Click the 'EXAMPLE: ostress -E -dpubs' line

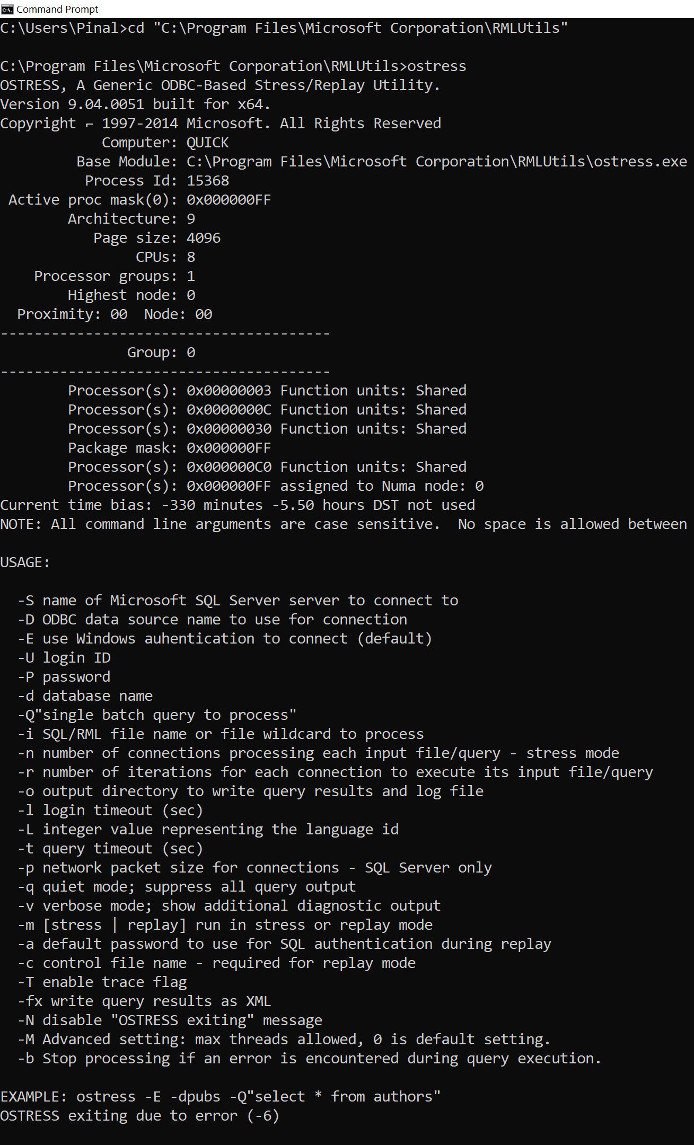click(221, 1097)
